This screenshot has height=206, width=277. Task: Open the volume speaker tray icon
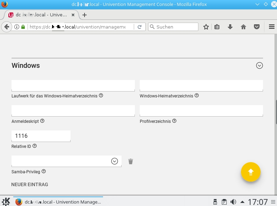click(x=233, y=202)
